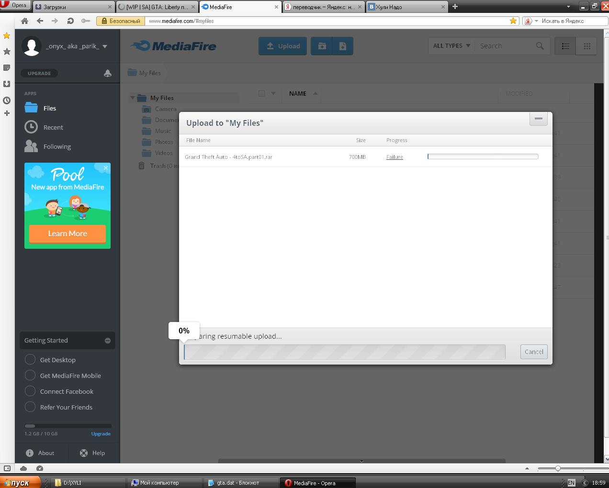The height and width of the screenshot is (488, 609).
Task: Sort by the NAME column
Action: [x=298, y=94]
